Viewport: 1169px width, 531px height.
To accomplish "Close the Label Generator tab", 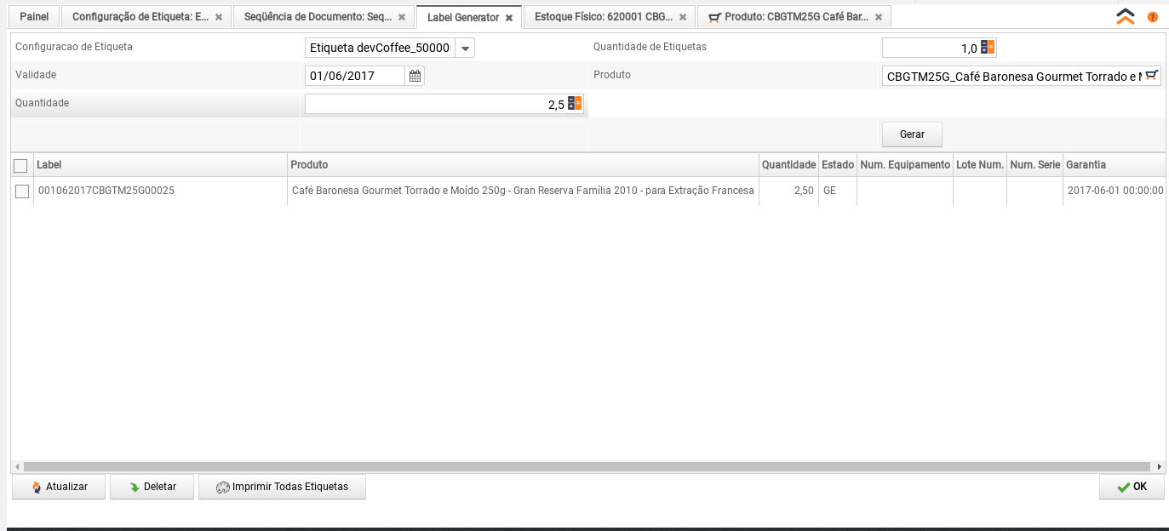I will [509, 17].
